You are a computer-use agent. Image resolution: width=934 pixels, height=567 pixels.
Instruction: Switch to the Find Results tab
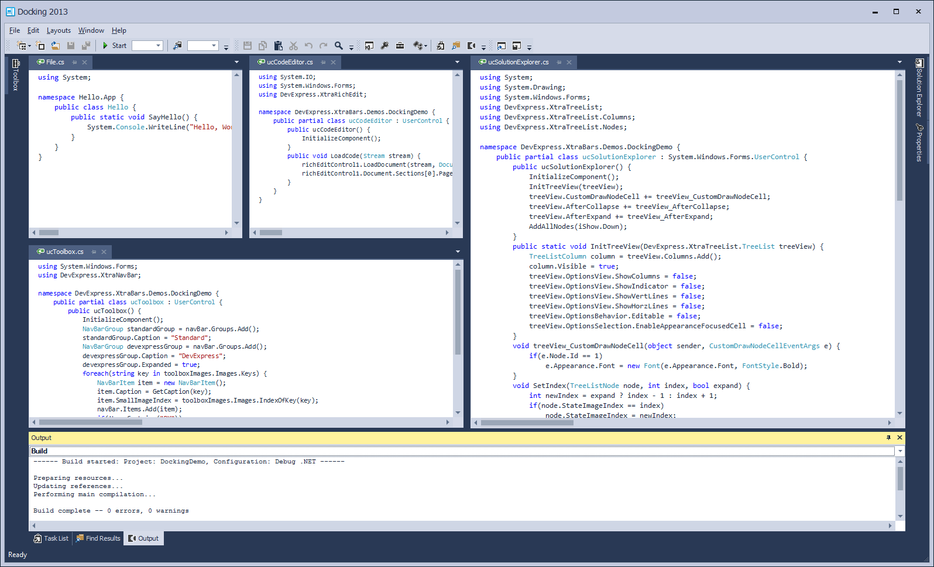[x=98, y=538]
